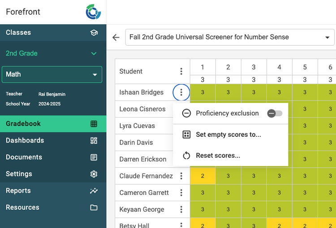Open Settings from the sidebar
The image size is (336, 228).
point(53,174)
